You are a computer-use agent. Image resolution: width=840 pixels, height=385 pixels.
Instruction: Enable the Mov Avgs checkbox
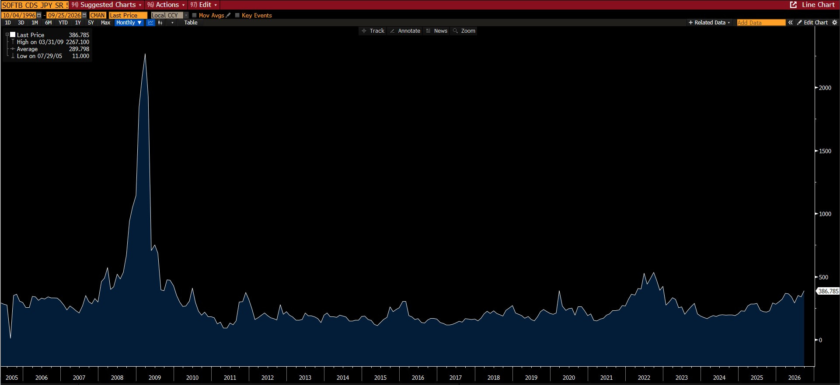click(x=195, y=15)
